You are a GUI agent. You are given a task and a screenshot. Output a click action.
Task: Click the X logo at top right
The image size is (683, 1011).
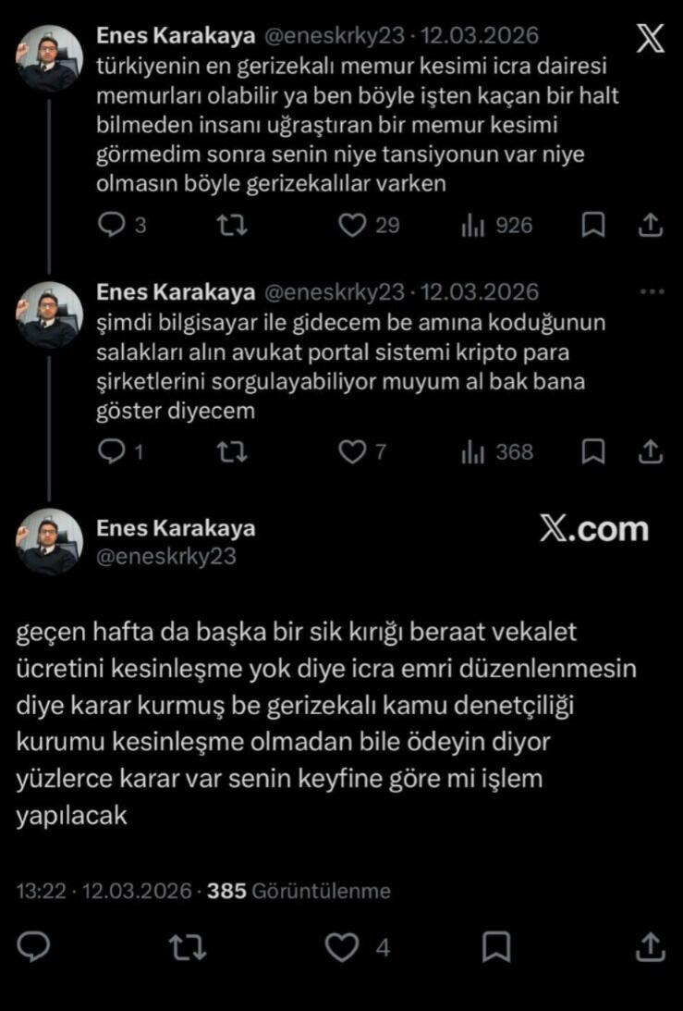coord(651,40)
